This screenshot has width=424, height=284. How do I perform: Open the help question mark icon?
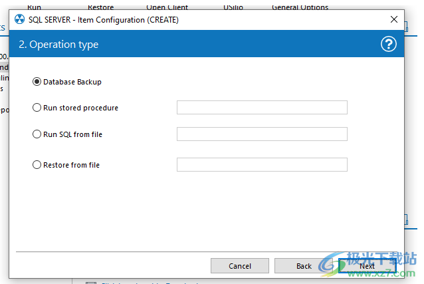point(389,44)
